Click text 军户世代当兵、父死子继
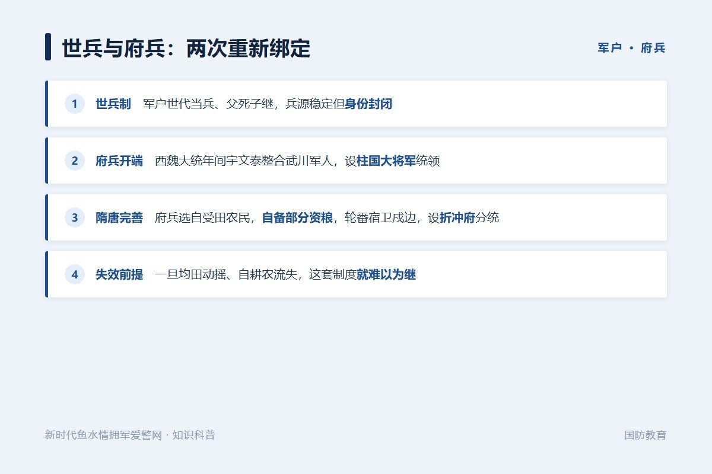Screen dimensions: 712x474 [x=208, y=104]
